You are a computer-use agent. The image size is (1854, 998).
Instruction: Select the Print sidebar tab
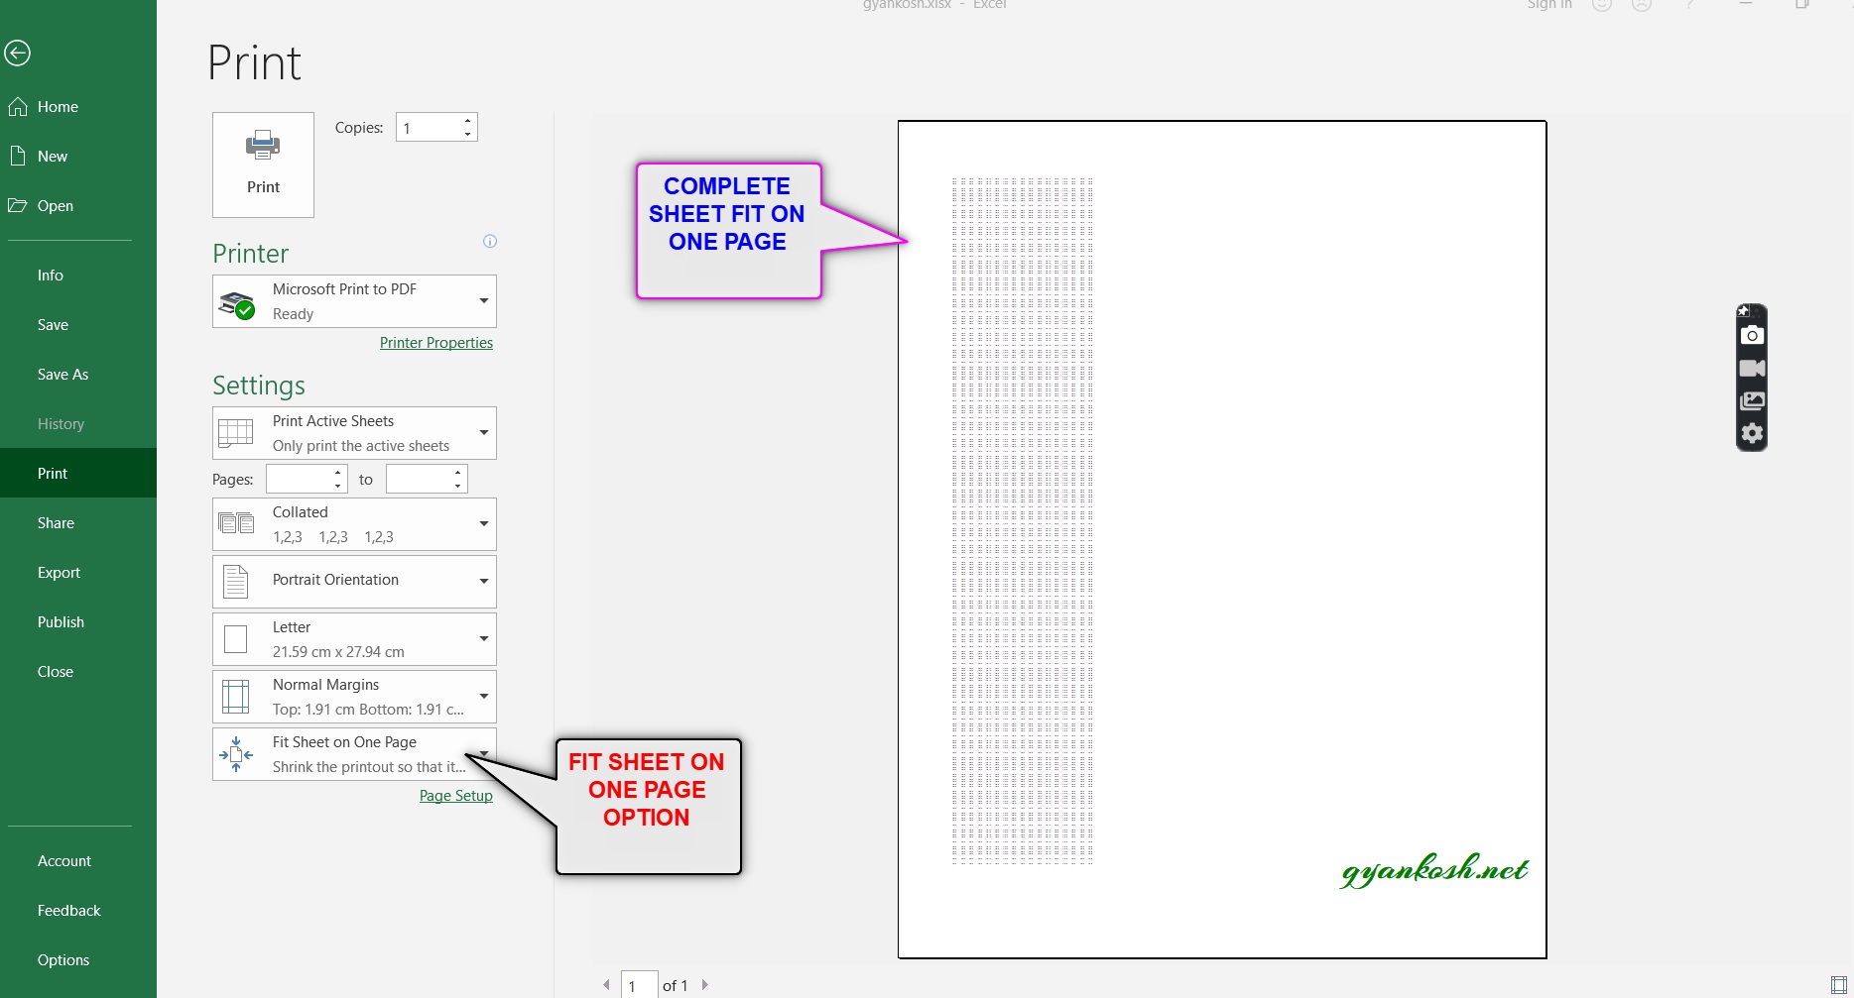click(x=78, y=474)
